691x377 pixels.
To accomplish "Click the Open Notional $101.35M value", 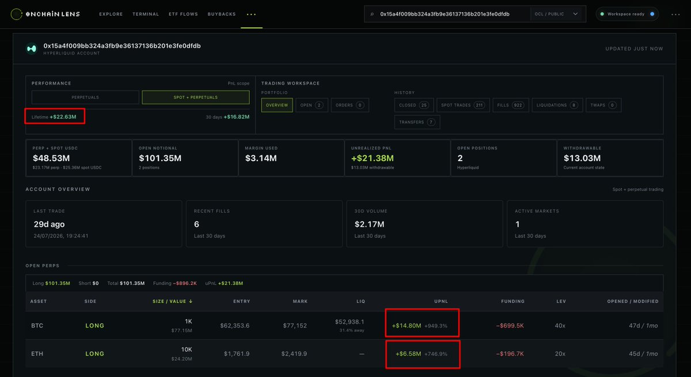I will click(x=160, y=158).
